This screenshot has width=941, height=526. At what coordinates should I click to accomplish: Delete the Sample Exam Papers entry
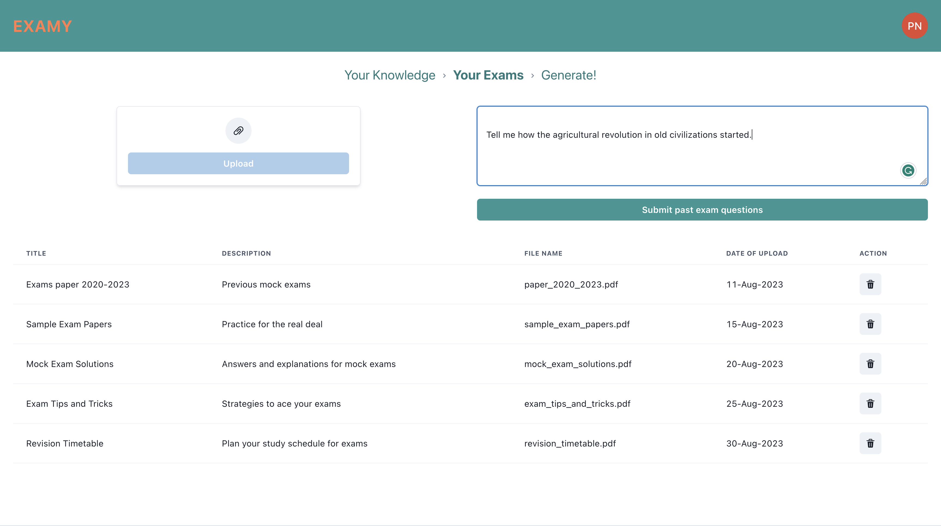pyautogui.click(x=870, y=324)
